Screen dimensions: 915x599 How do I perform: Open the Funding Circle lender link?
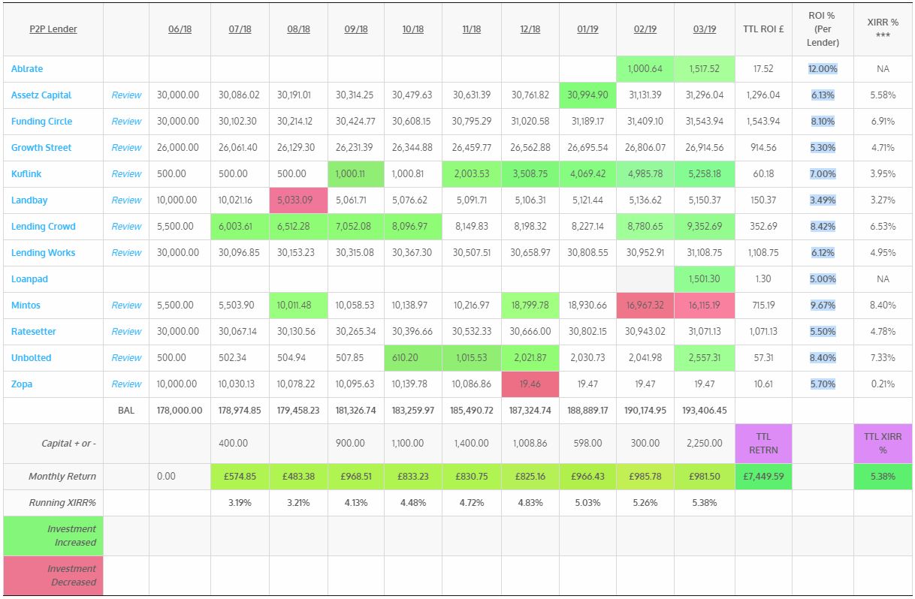click(x=42, y=122)
